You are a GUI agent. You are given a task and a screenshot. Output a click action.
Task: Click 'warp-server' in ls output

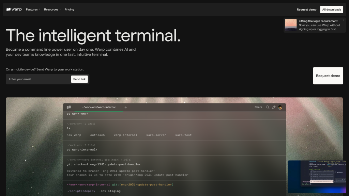point(156,135)
